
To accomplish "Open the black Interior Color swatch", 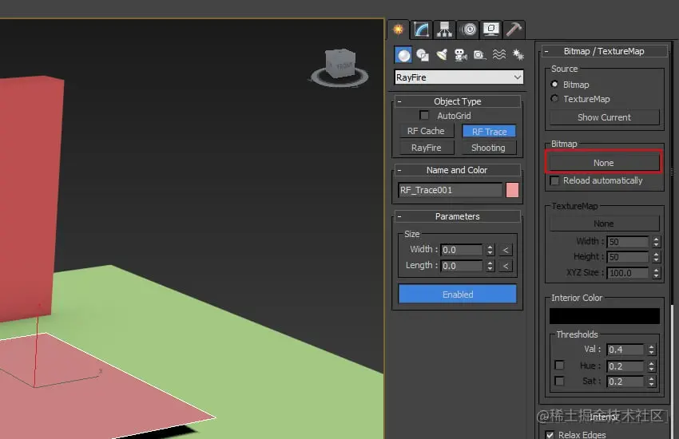I will coord(605,316).
